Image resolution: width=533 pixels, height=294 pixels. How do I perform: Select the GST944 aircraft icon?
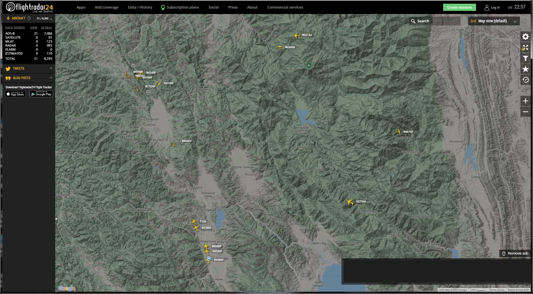click(x=350, y=202)
